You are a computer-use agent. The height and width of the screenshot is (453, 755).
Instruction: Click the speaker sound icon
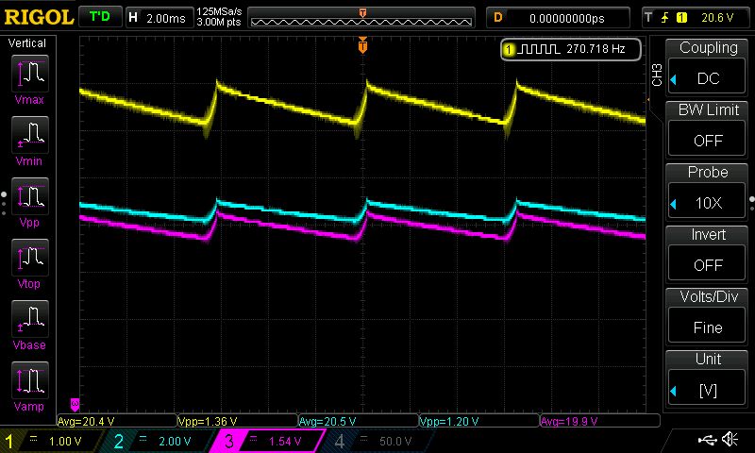point(730,440)
